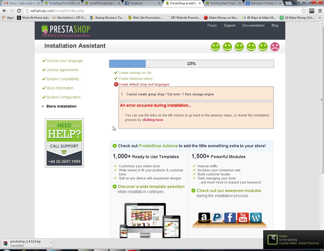Go back to Choose your language step
The image size is (324, 251).
[65, 61]
